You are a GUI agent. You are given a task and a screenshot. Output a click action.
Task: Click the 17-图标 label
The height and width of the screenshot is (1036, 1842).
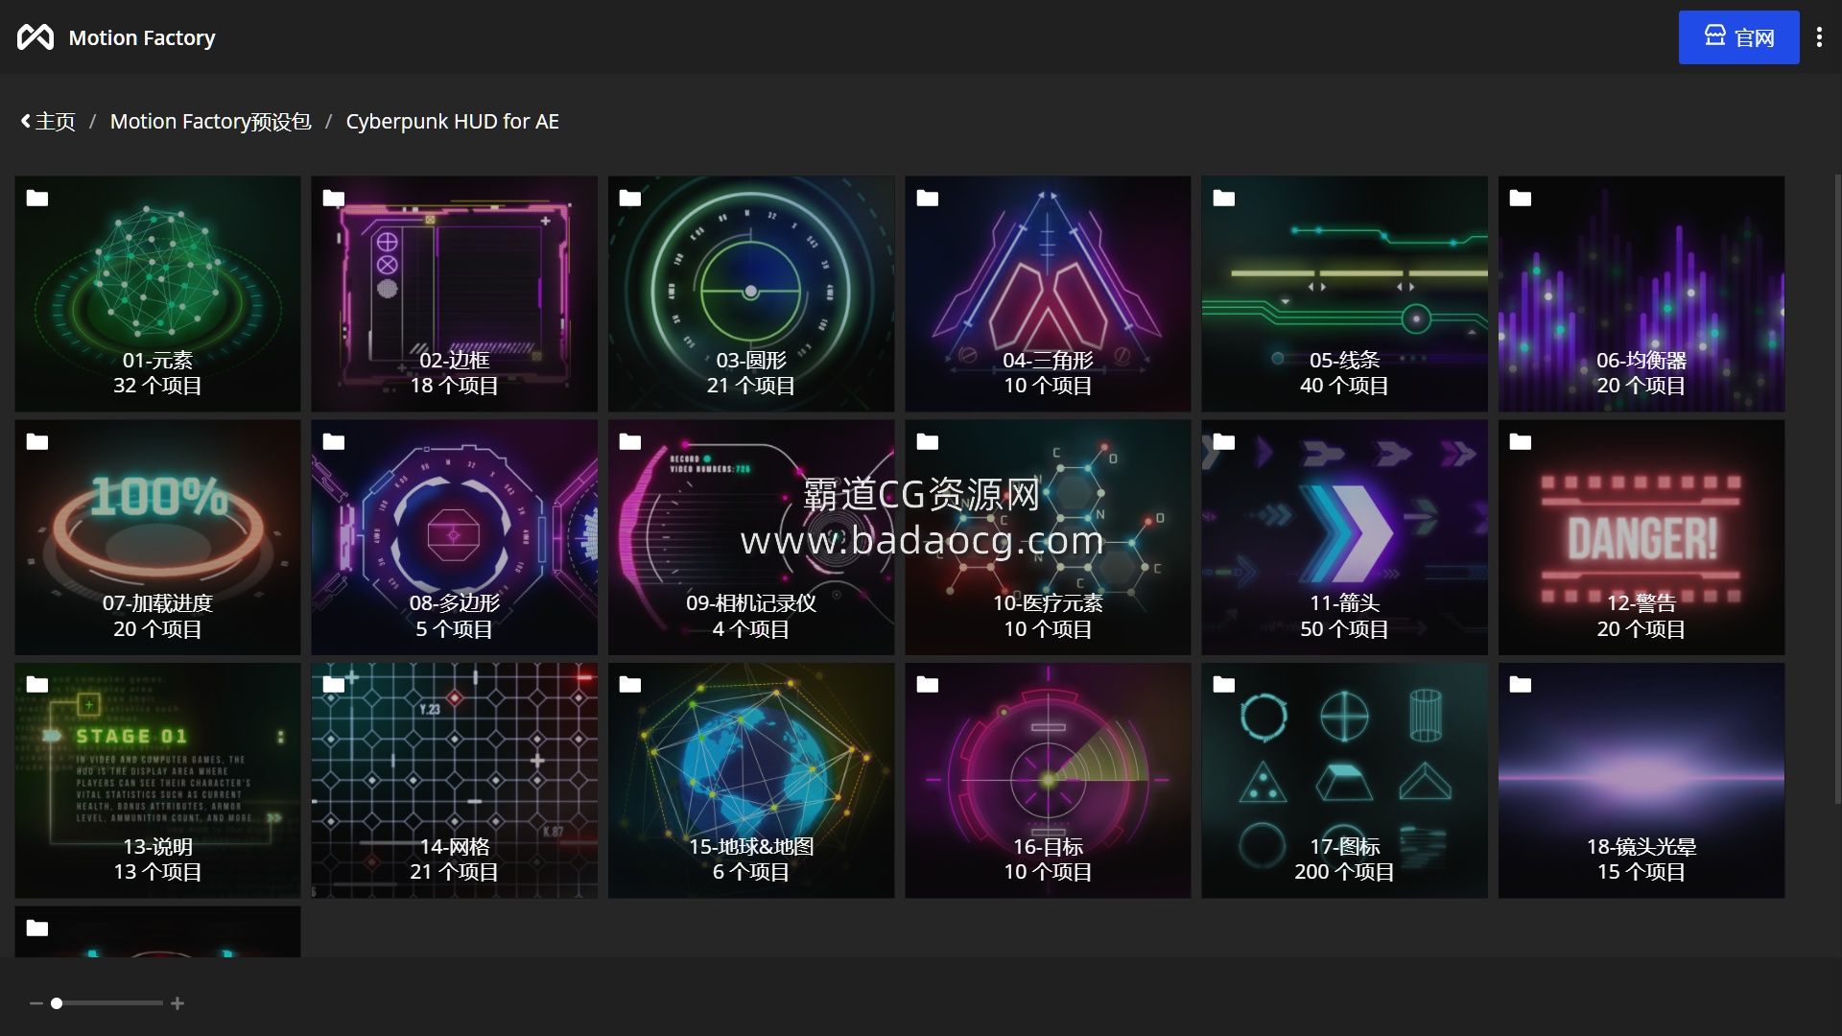click(1344, 847)
